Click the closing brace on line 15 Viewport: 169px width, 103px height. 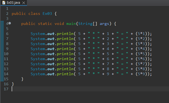22,79
